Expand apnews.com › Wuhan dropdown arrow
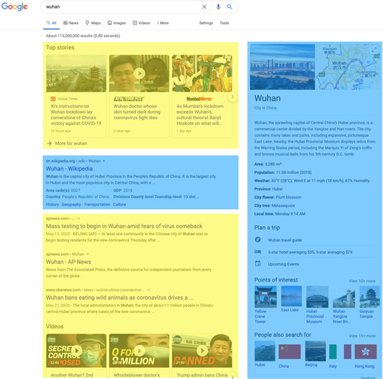The height and width of the screenshot is (379, 383). [88, 254]
